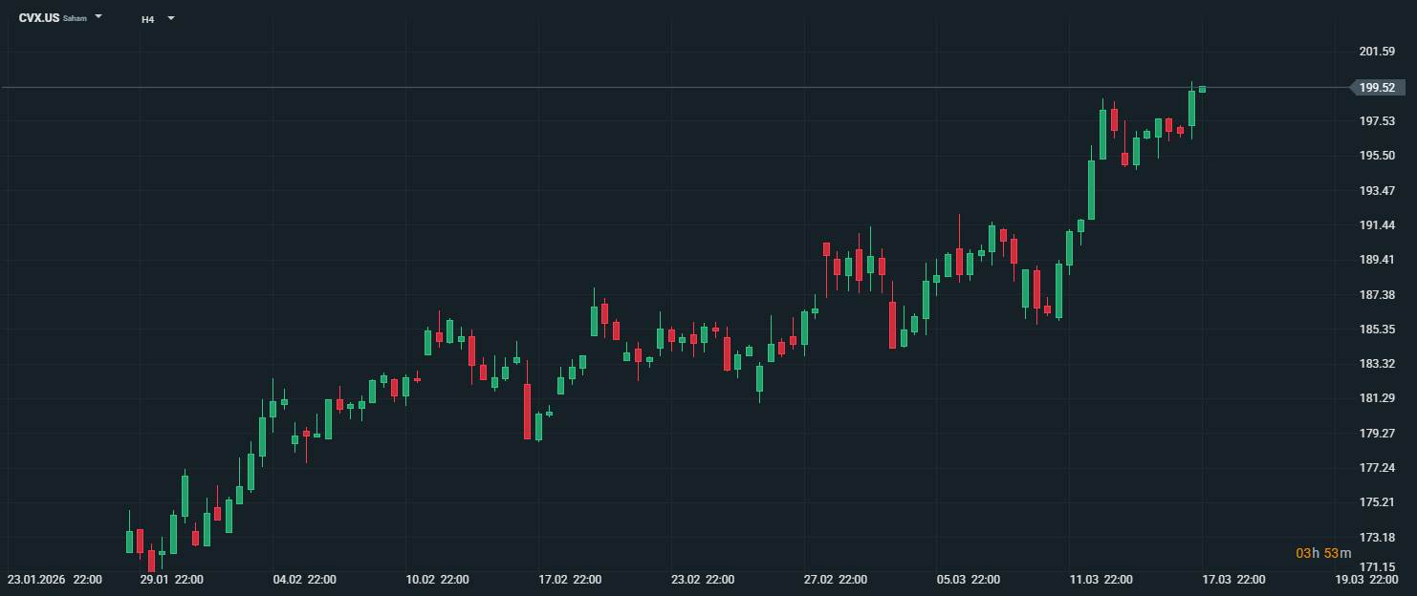This screenshot has width=1417, height=596.
Task: Click the 185.35 price axis label
Action: tap(1377, 330)
